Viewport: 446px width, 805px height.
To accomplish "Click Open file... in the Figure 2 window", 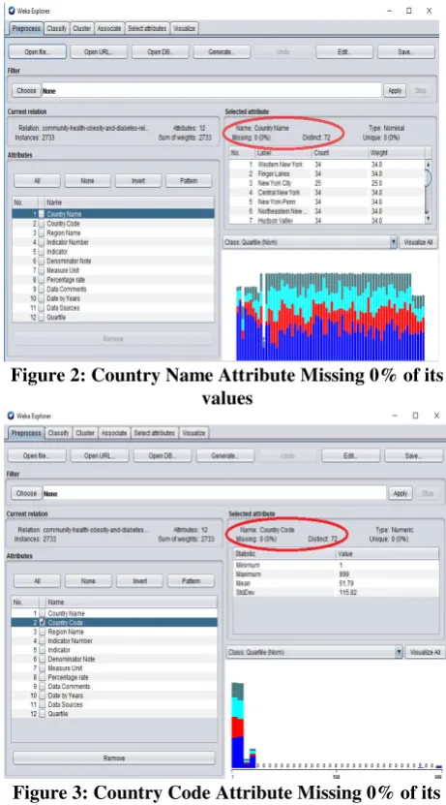I will click(38, 52).
